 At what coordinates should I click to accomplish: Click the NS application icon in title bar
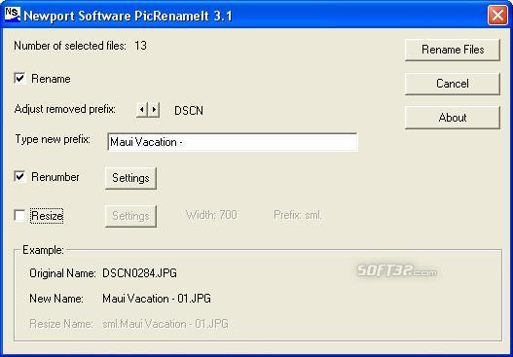13,15
